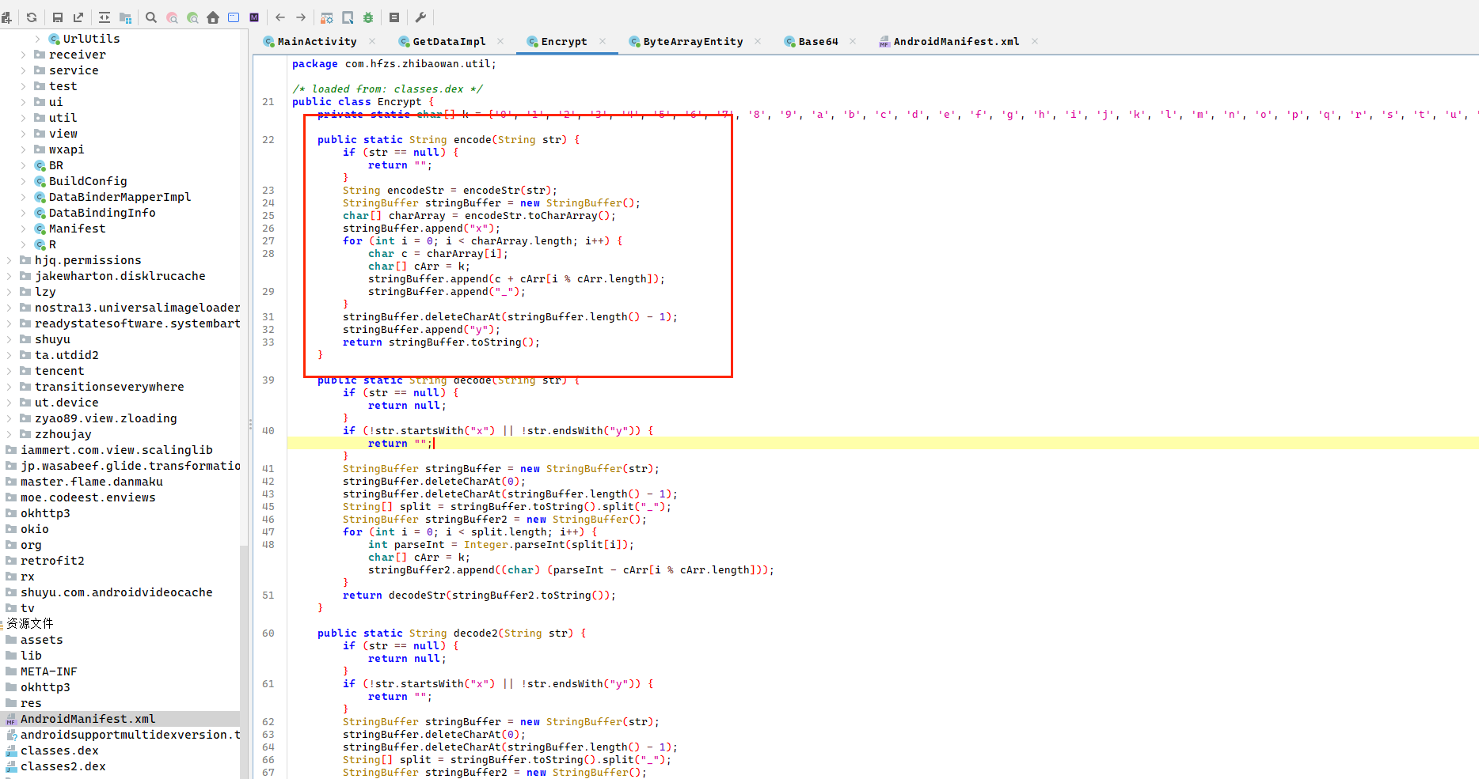This screenshot has width=1479, height=779.
Task: Toggle deobfuscation mode
Action: pos(327,17)
